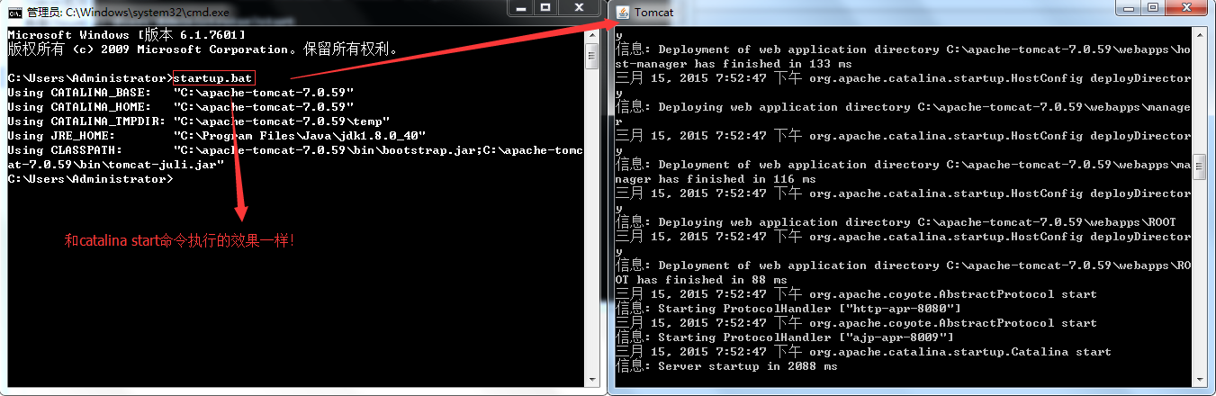Viewport: 1216px width, 396px height.
Task: Click the "Using CATALINA_HOME:" output line
Action: pyautogui.click(x=180, y=107)
